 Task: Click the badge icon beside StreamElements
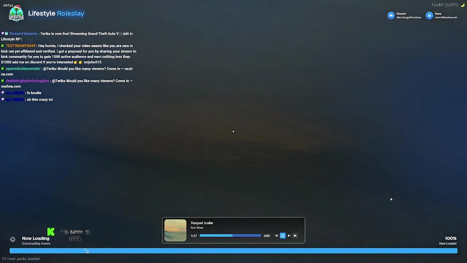pyautogui.click(x=6, y=34)
